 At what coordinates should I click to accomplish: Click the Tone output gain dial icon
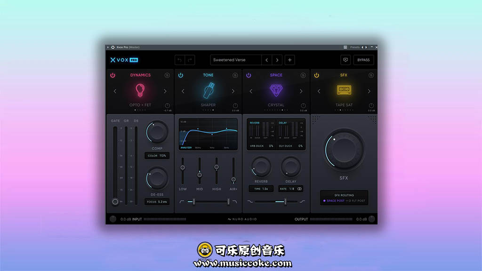(x=235, y=106)
